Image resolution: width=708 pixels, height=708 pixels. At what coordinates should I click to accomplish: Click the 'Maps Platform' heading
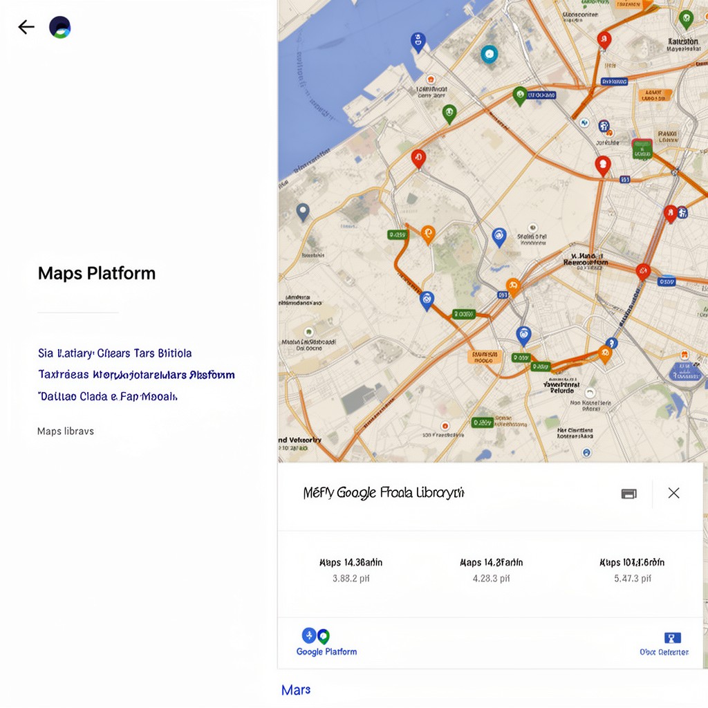tap(97, 273)
